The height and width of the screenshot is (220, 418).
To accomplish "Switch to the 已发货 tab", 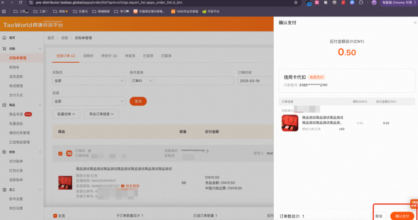I will click(148, 56).
